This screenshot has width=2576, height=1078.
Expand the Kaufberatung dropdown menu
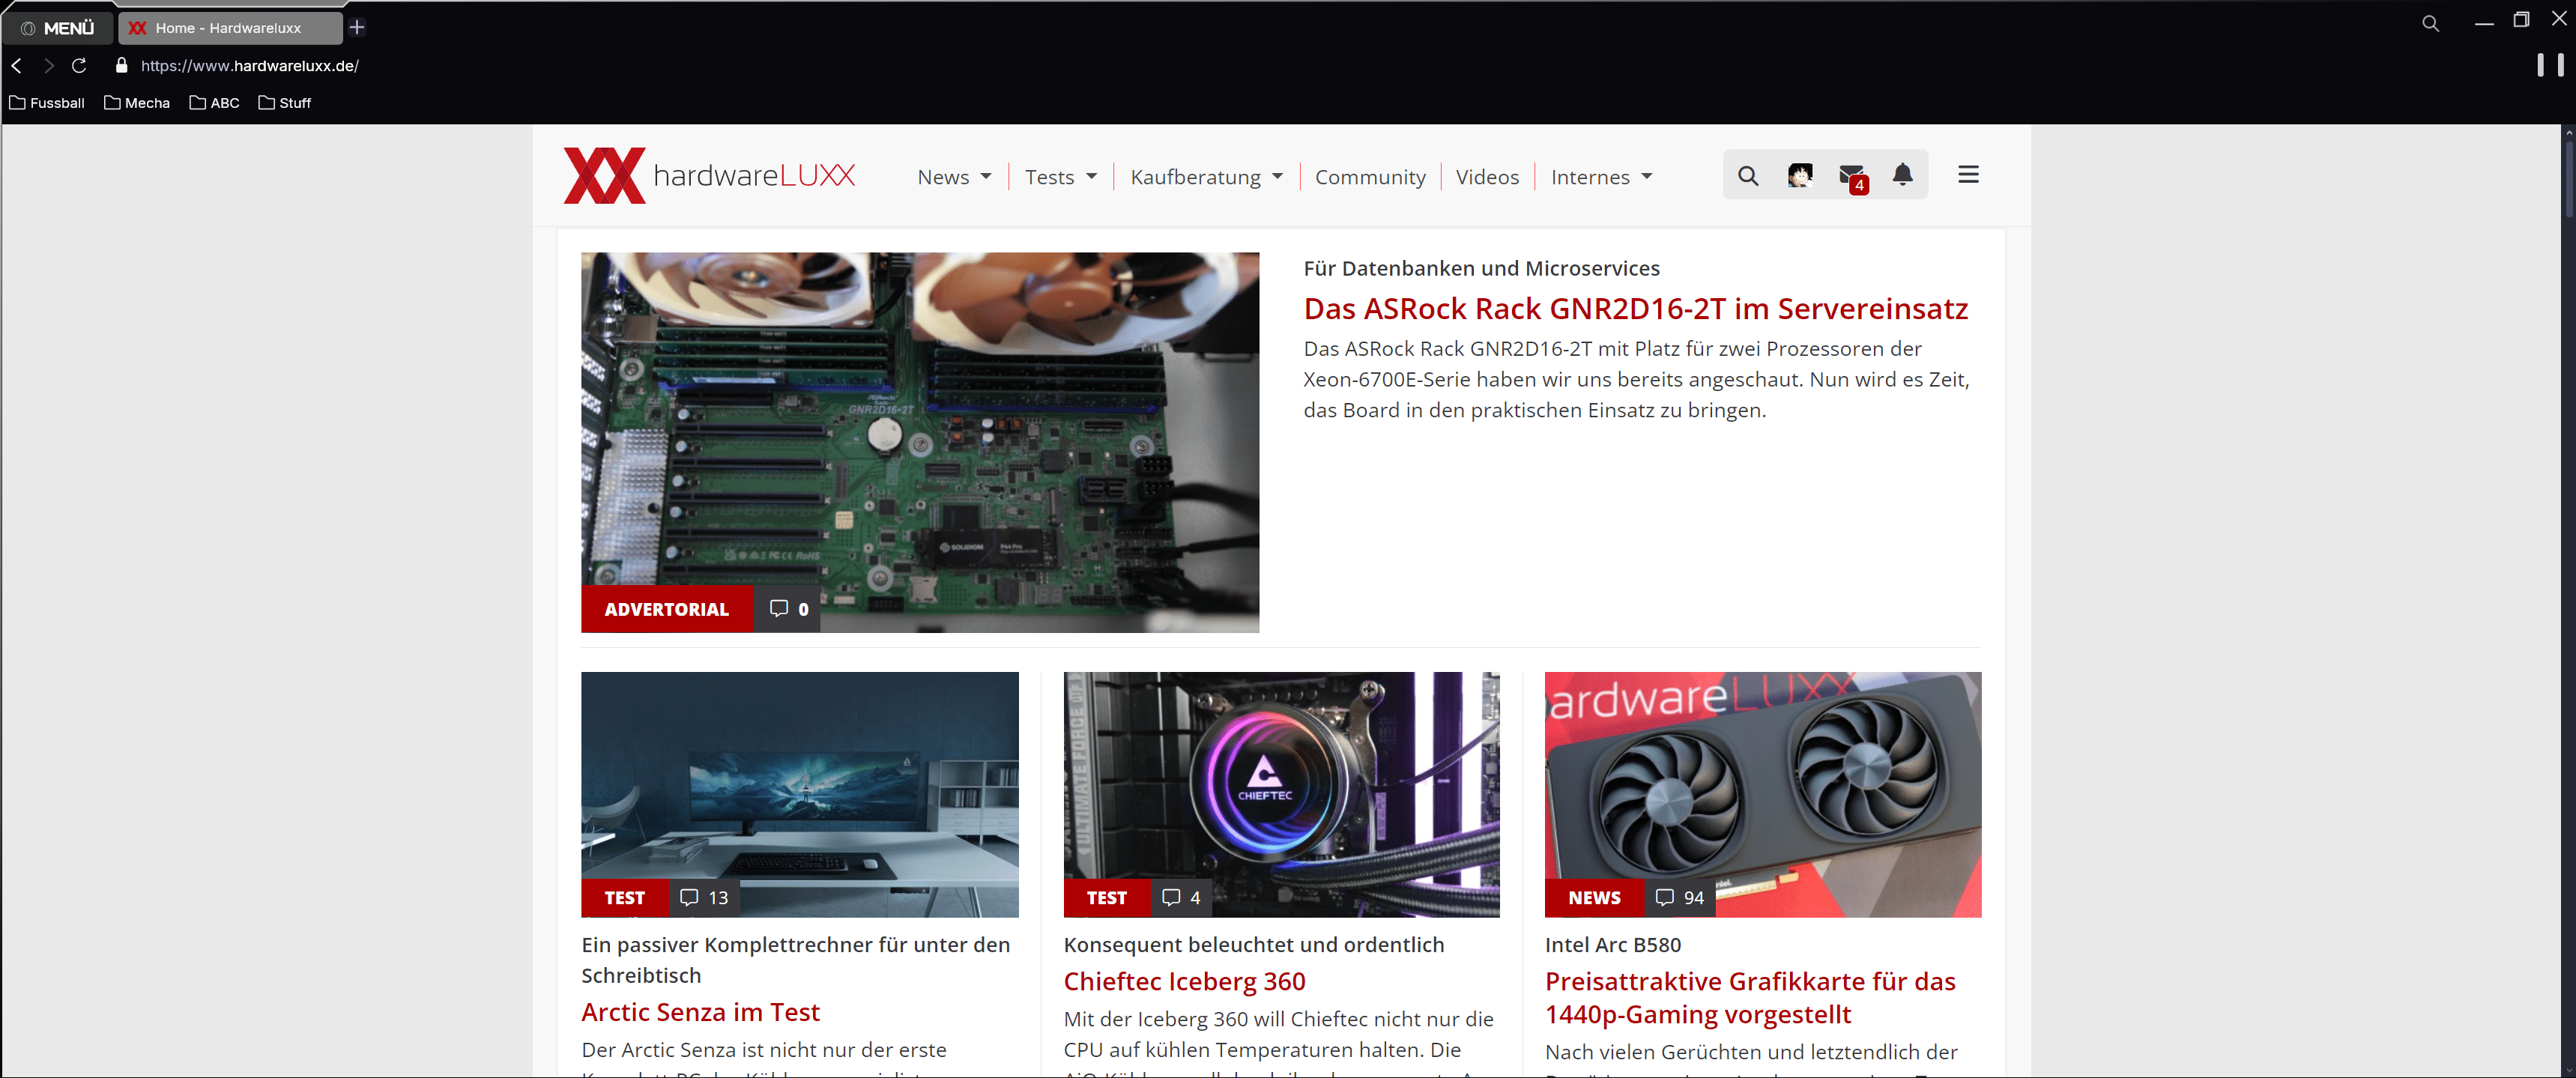pyautogui.click(x=1206, y=177)
